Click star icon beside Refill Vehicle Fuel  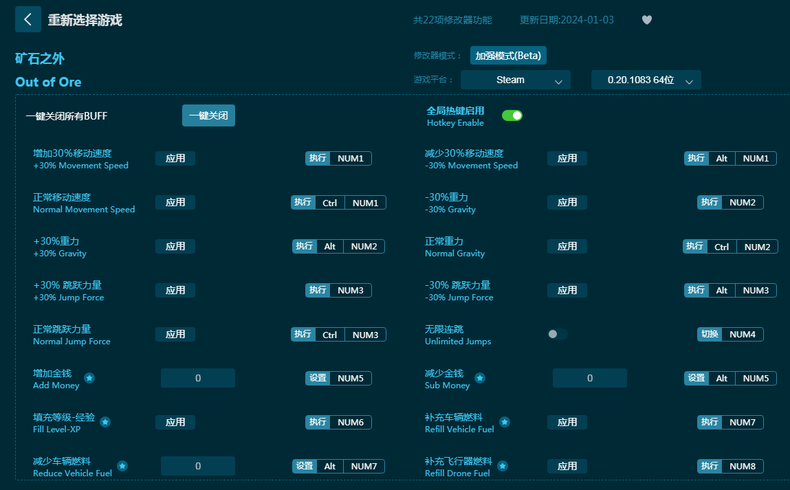pyautogui.click(x=505, y=422)
